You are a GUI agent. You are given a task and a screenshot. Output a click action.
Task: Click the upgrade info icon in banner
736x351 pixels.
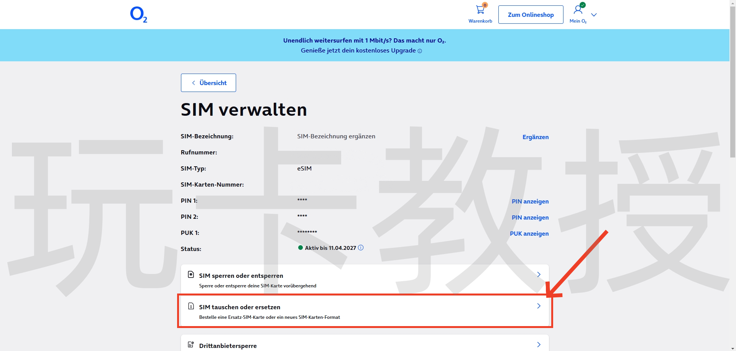click(420, 51)
